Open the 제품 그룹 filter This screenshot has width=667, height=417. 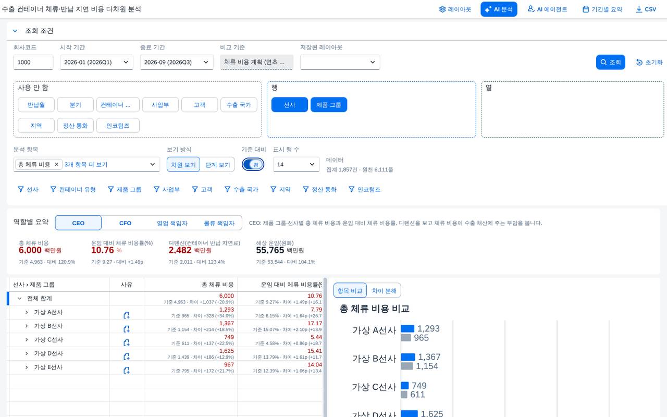coord(124,189)
